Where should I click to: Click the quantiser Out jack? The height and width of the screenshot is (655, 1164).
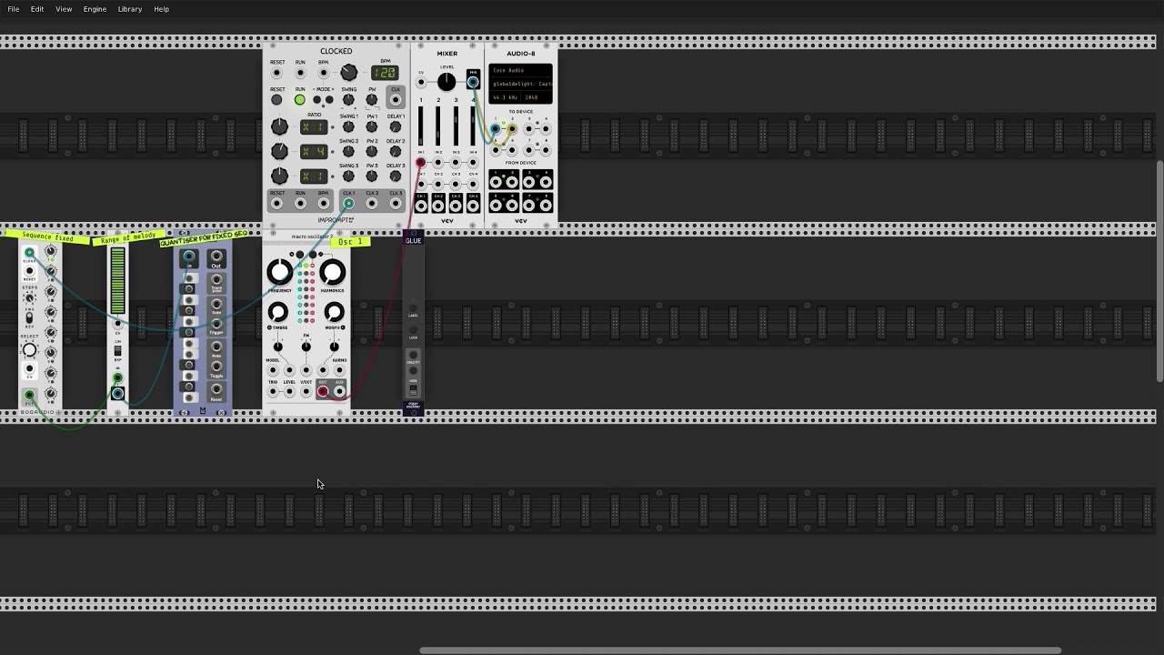click(216, 257)
